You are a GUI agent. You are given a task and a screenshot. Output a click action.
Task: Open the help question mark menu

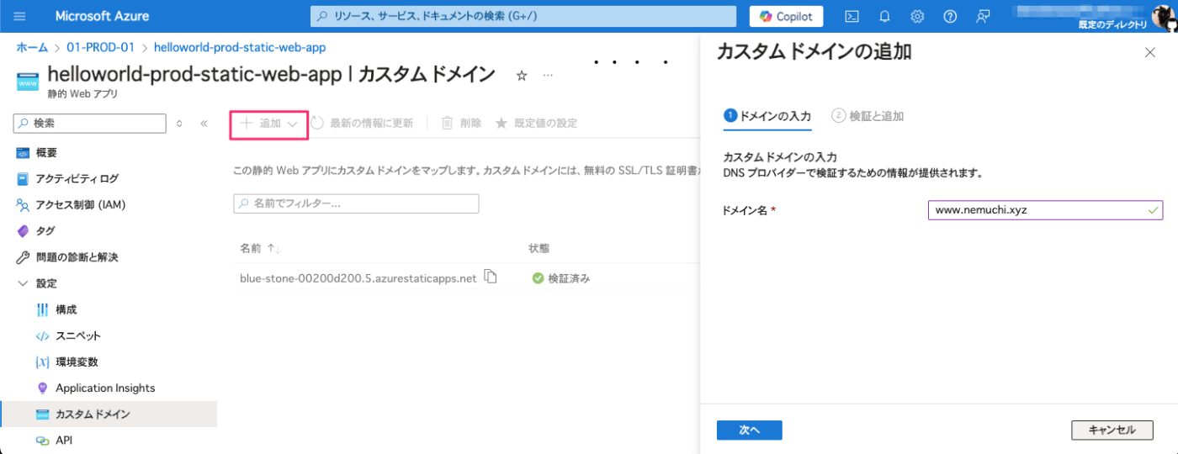tap(950, 16)
